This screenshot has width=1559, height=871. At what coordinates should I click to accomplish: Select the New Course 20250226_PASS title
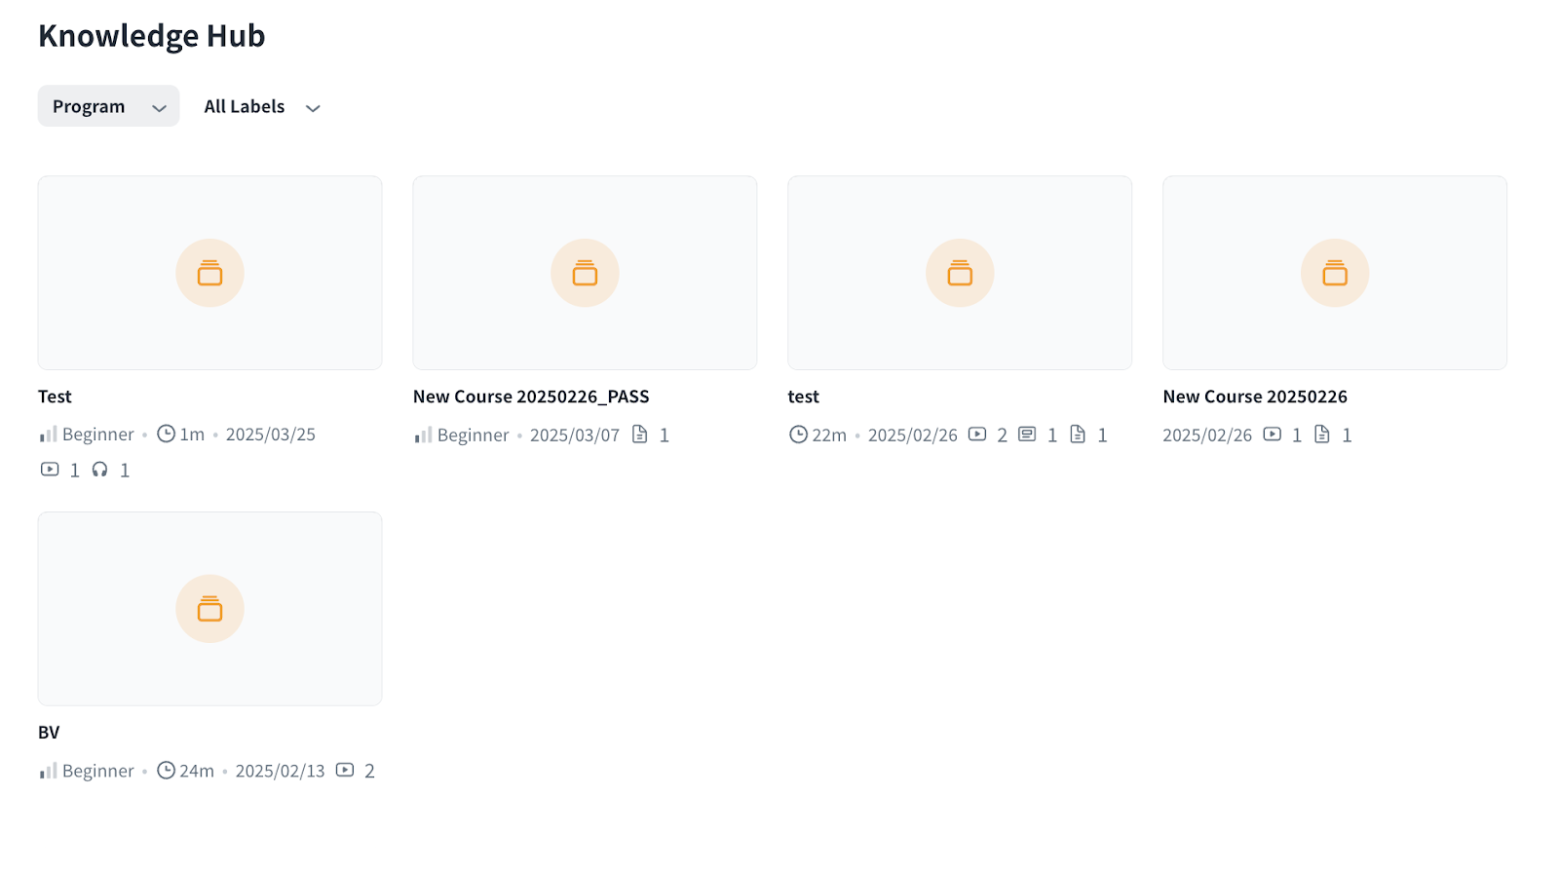(x=531, y=397)
